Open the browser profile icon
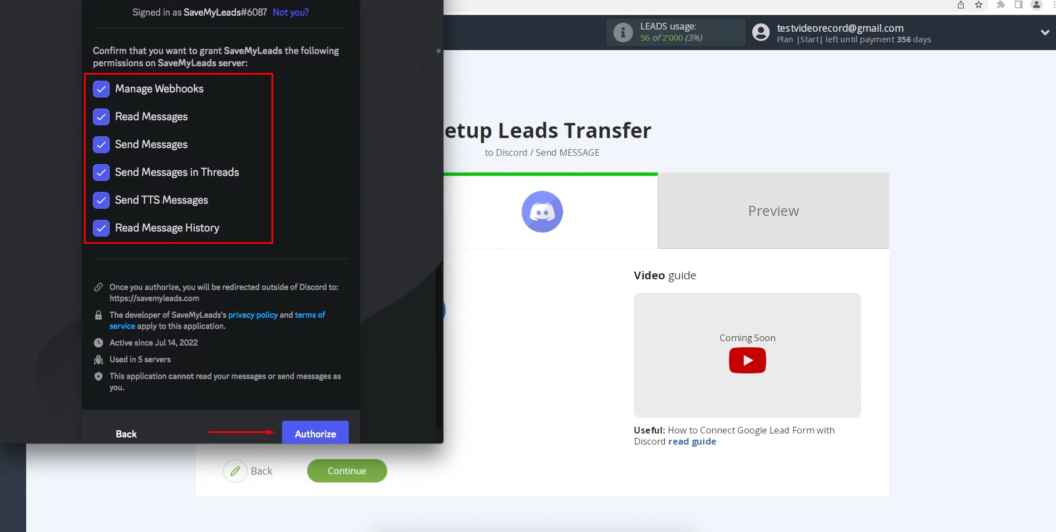This screenshot has width=1056, height=532. [x=1037, y=5]
